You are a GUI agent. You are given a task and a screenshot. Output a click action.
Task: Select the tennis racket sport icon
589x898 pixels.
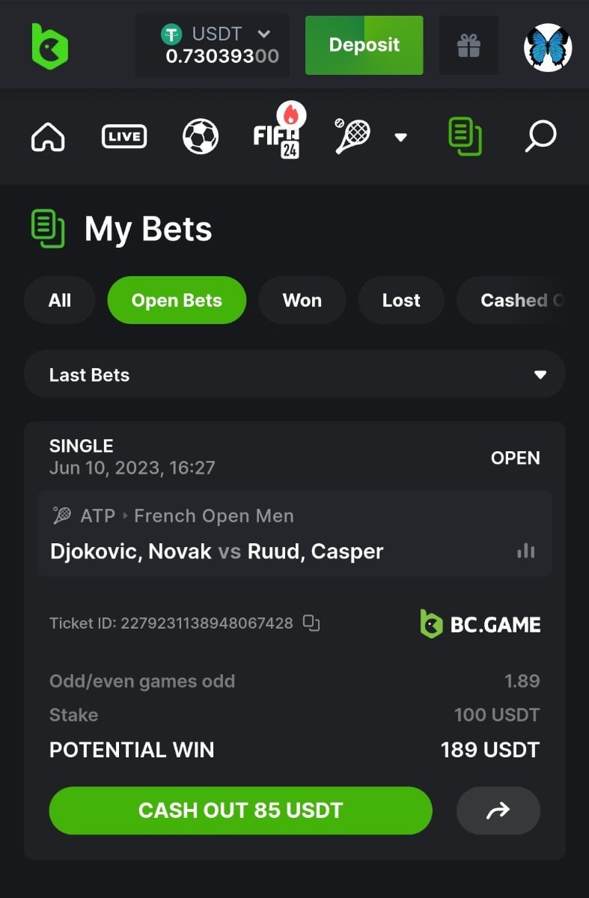pos(353,135)
